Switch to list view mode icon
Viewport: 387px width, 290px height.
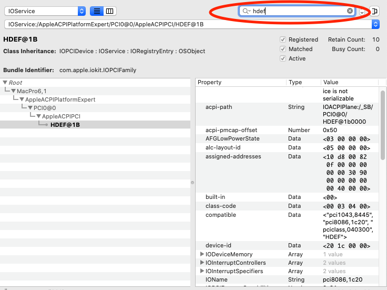tap(97, 11)
